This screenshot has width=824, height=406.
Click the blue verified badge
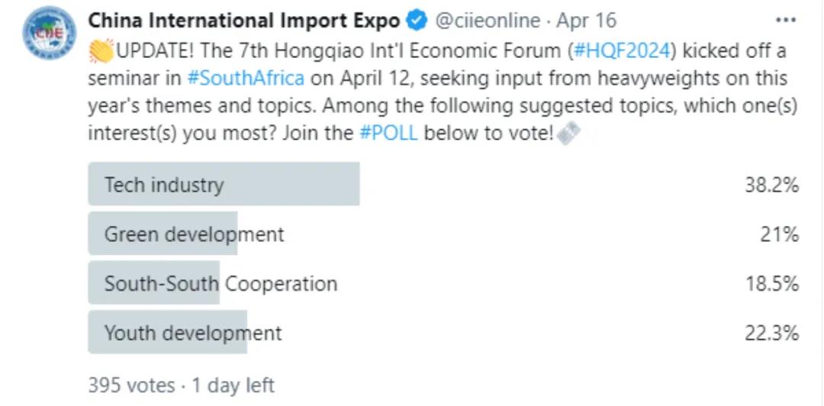(418, 21)
